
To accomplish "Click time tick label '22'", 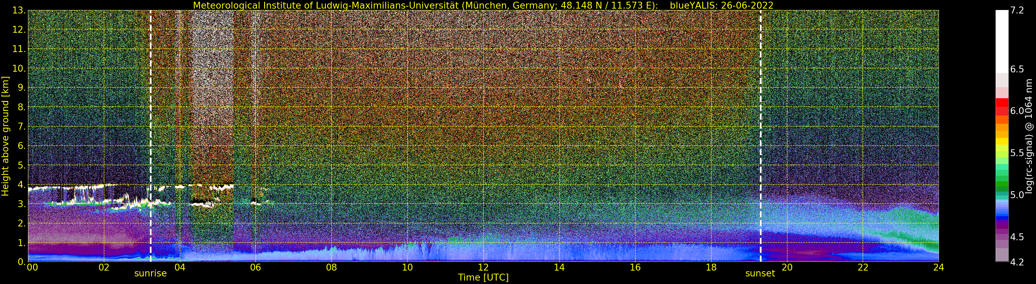I will coord(863,267).
